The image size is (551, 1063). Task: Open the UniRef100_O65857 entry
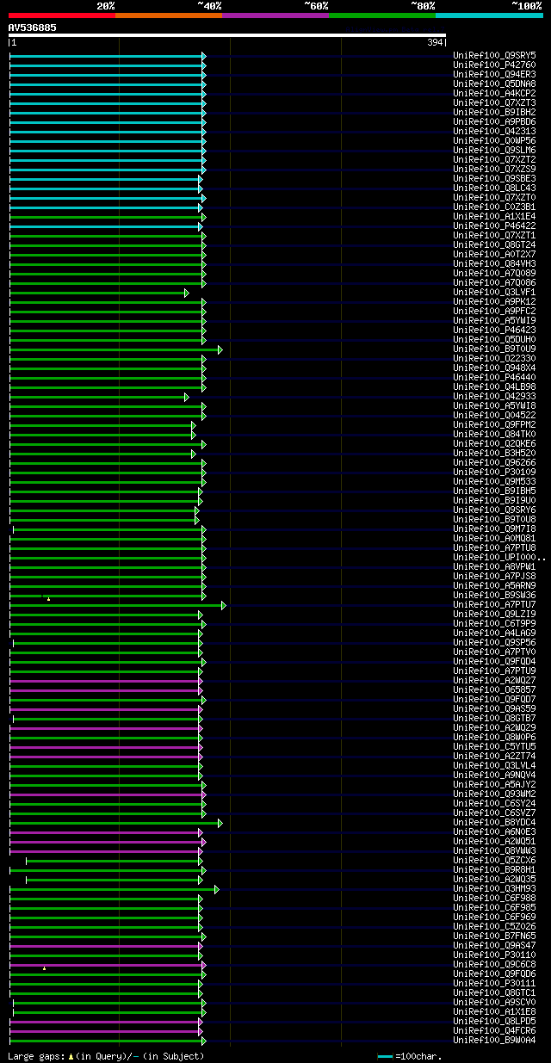coord(494,690)
